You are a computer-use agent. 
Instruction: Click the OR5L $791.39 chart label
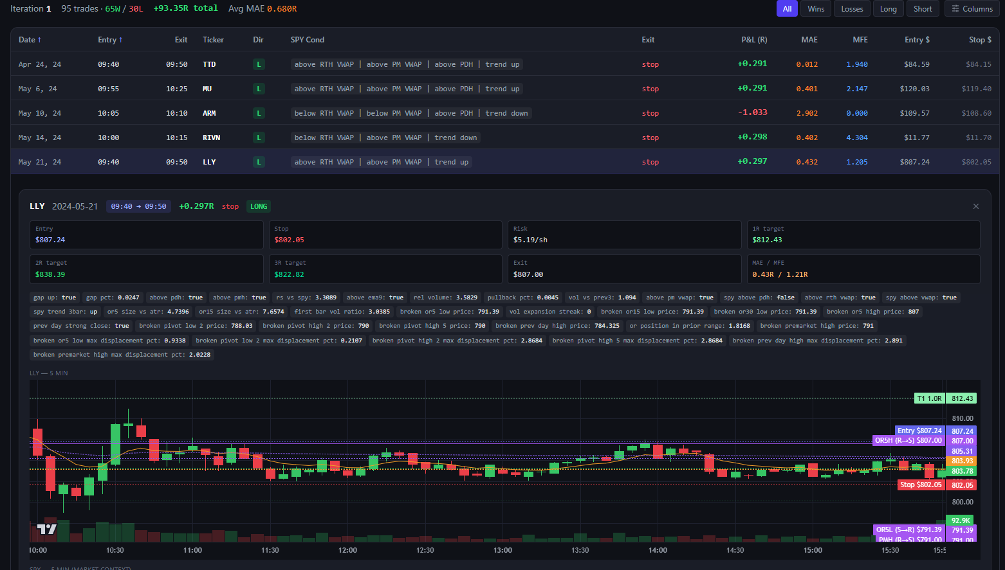908,530
